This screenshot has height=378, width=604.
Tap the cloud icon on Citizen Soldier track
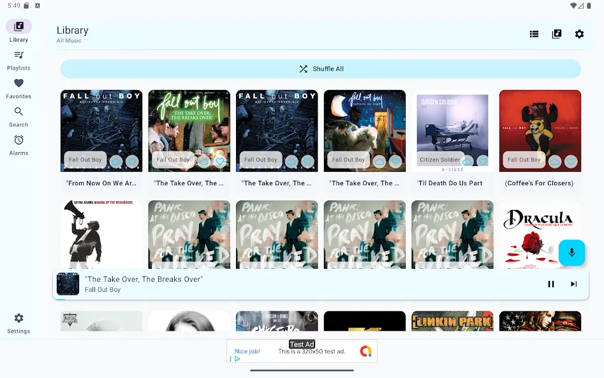tap(468, 162)
